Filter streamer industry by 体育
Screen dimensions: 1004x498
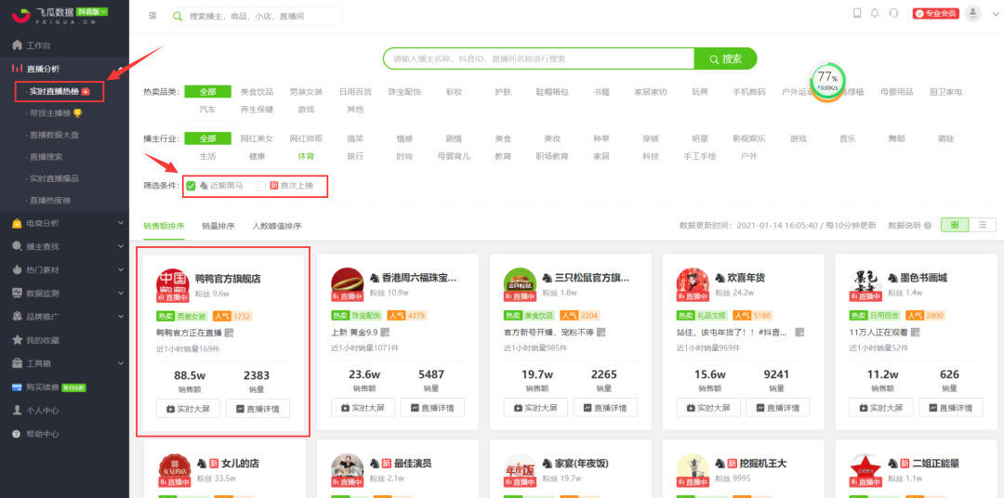[306, 156]
